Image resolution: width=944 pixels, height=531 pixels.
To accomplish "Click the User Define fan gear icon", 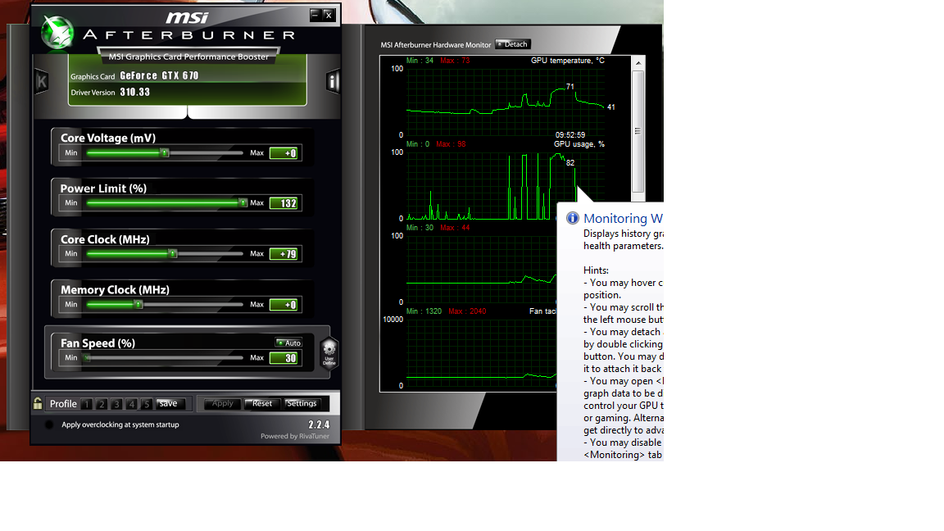I will point(329,353).
